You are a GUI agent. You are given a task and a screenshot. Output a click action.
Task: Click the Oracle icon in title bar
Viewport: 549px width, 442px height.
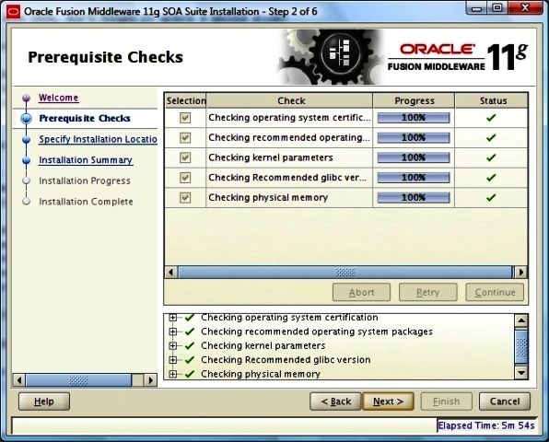[13, 12]
